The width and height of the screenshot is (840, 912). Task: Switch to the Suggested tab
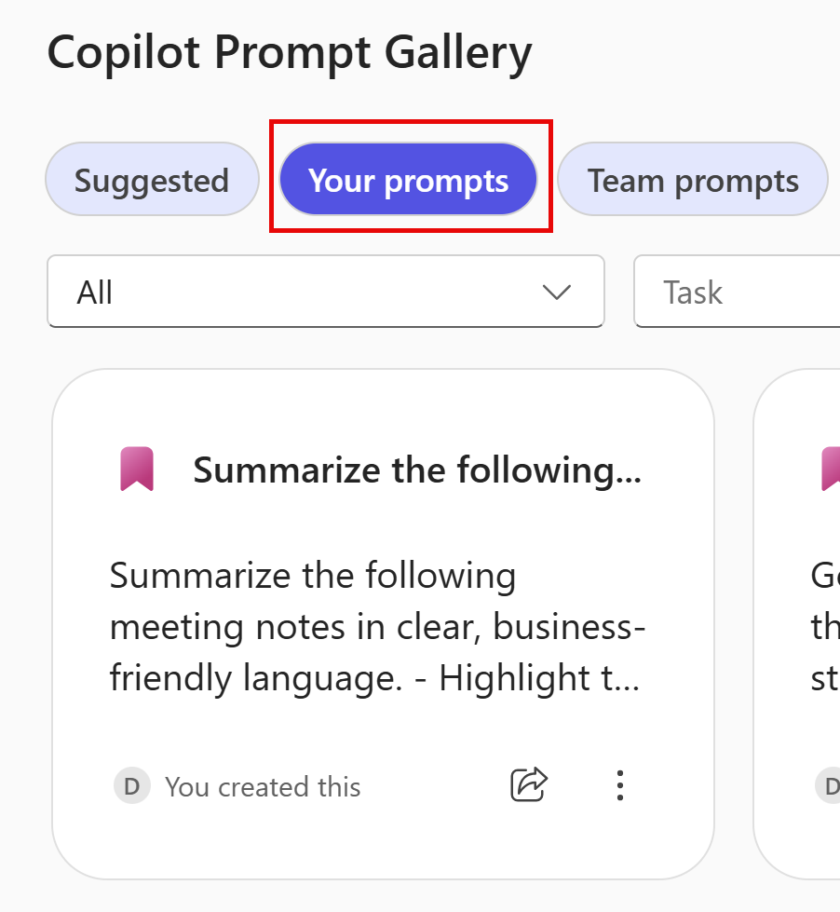point(152,180)
